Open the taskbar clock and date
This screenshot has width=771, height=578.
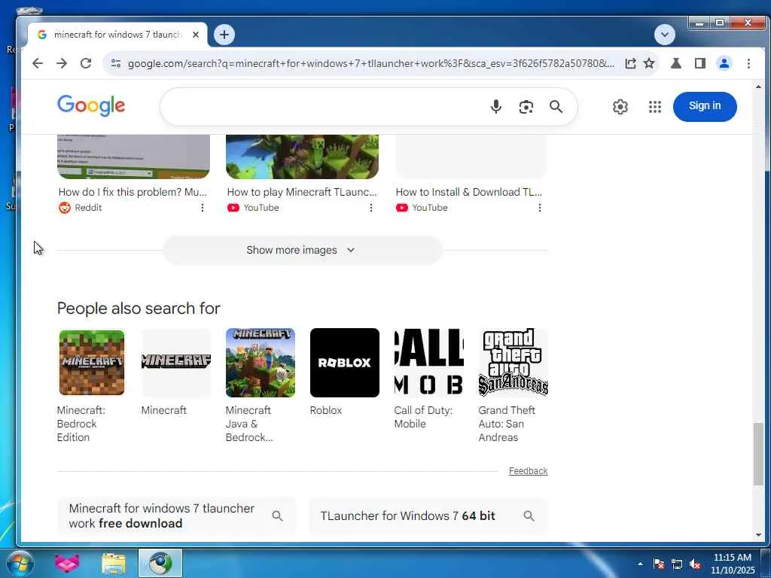[x=732, y=564]
